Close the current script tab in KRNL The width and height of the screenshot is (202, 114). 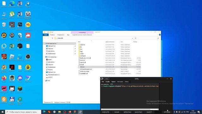(110, 84)
